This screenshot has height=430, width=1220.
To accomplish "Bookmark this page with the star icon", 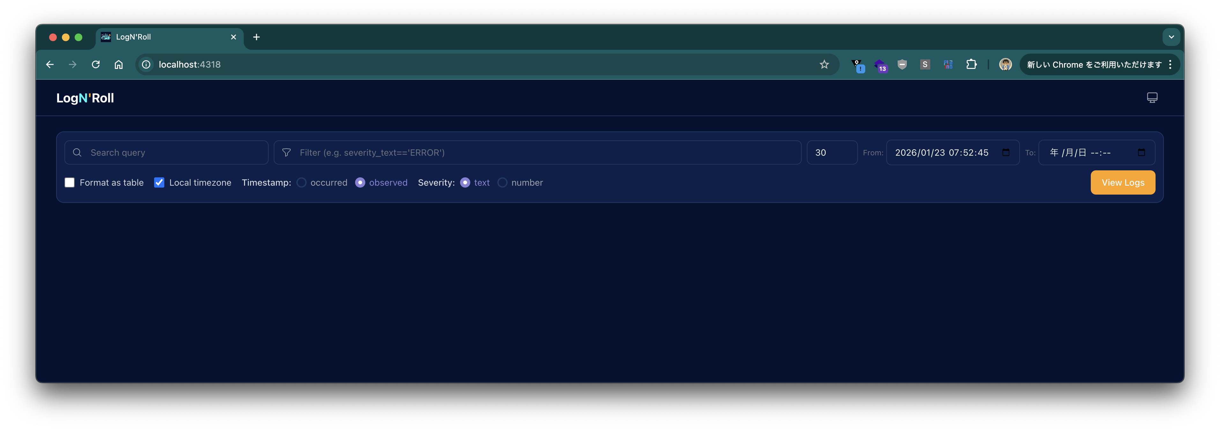I will [x=824, y=64].
